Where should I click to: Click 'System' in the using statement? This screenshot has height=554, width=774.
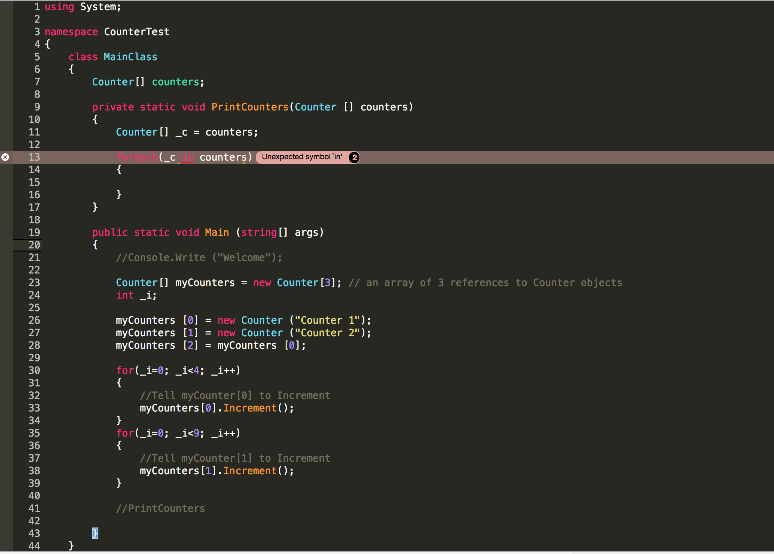[x=98, y=7]
